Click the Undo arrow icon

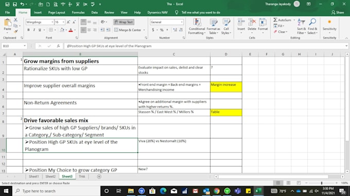click(22, 4)
